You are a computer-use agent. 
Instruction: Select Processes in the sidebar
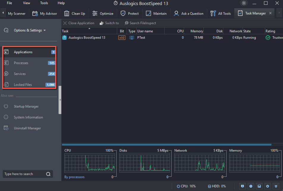click(x=29, y=63)
